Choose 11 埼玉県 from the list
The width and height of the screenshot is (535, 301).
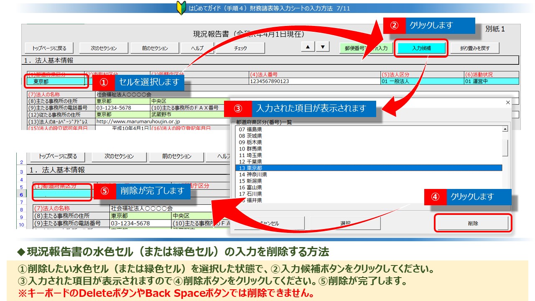pos(368,155)
